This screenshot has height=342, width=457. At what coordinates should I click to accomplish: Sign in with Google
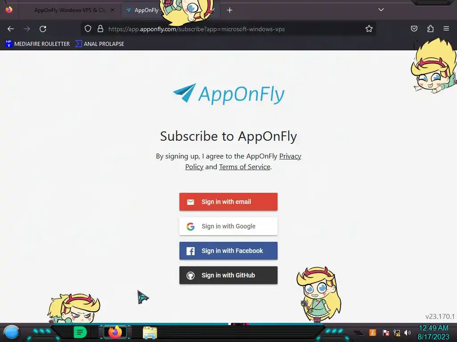(x=228, y=226)
